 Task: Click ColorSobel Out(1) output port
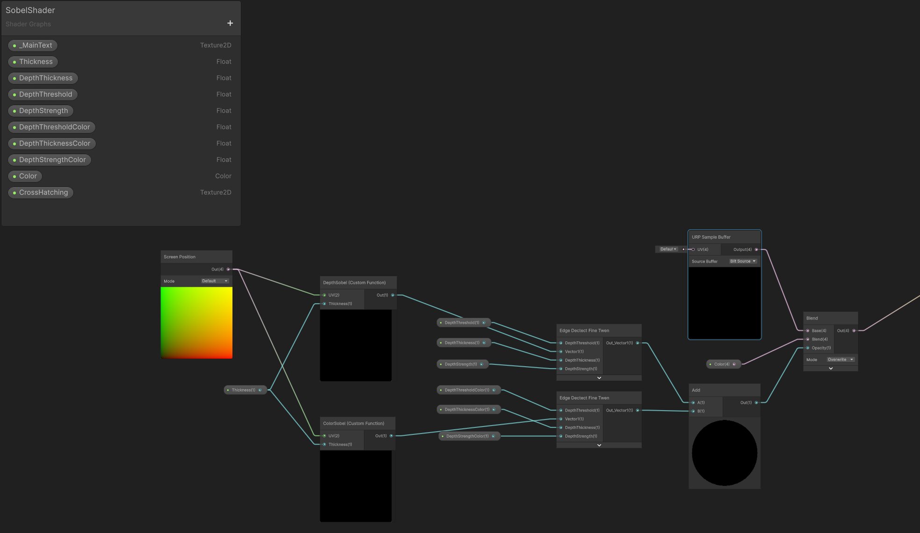point(391,436)
